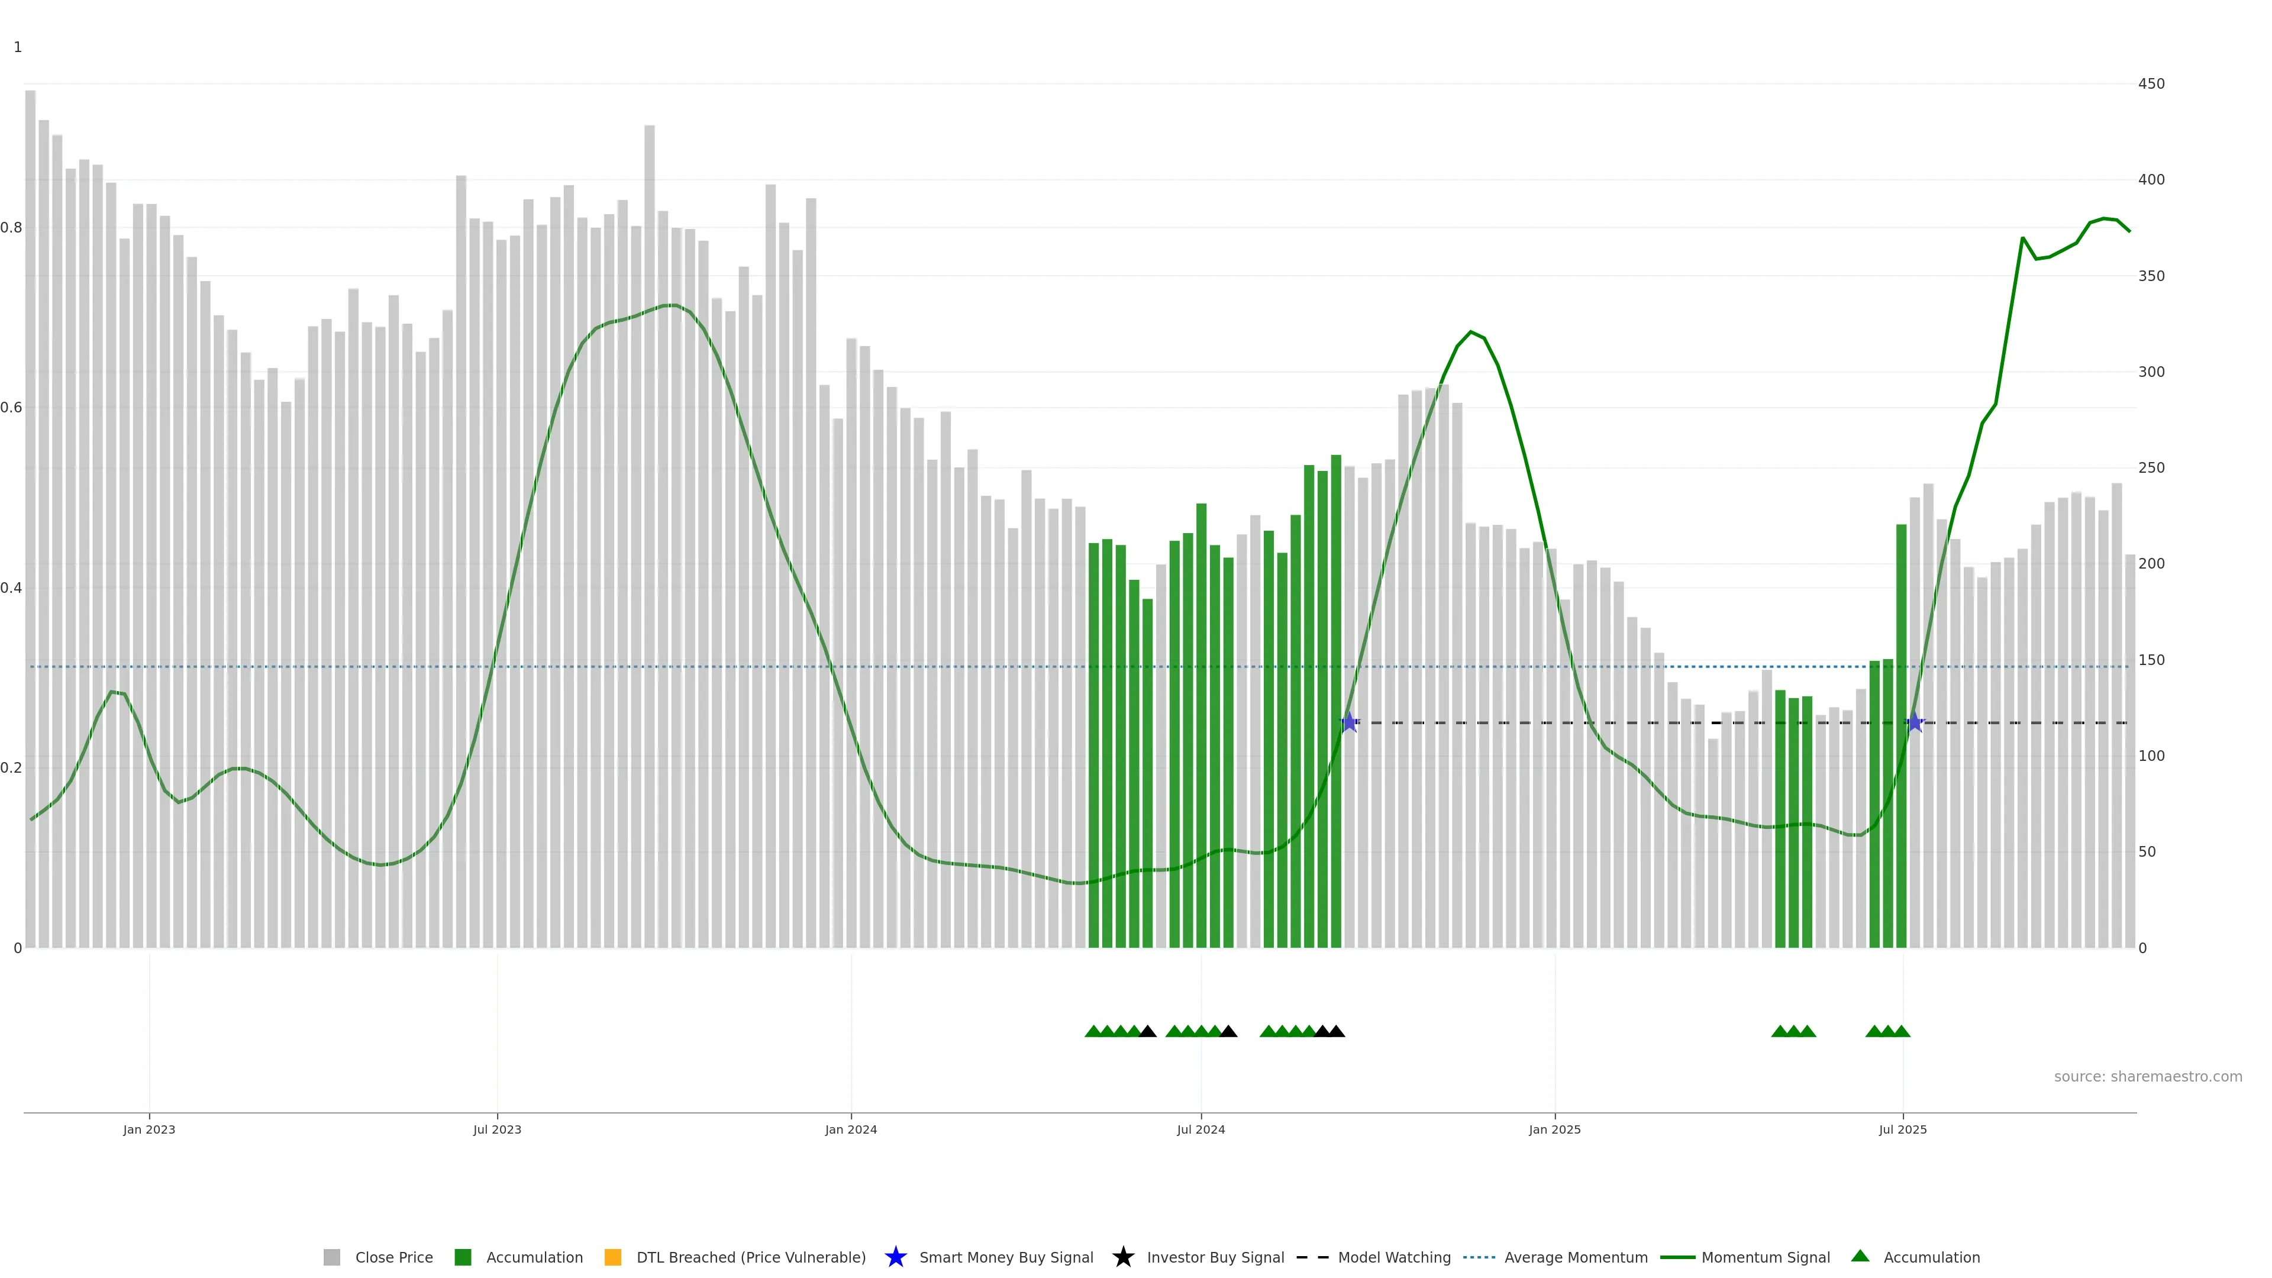Screen dimensions: 2272x1278
Task: Click the blue Smart Money Buy Signal star in legend
Action: tap(895, 1257)
